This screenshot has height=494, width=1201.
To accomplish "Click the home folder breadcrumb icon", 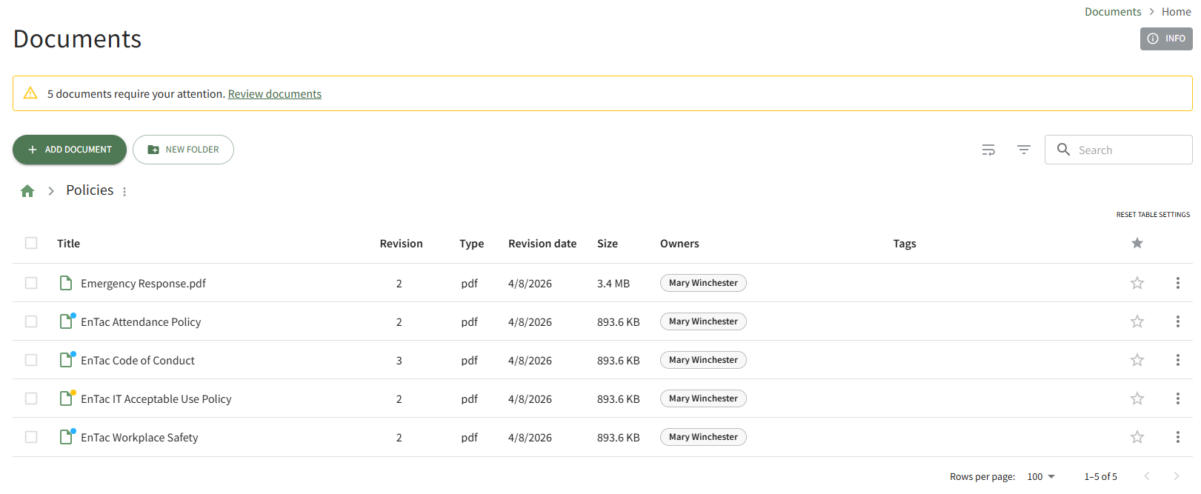I will (x=27, y=191).
